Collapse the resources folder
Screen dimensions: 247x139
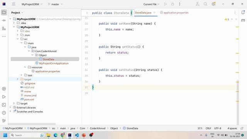pyautogui.click(x=25, y=67)
